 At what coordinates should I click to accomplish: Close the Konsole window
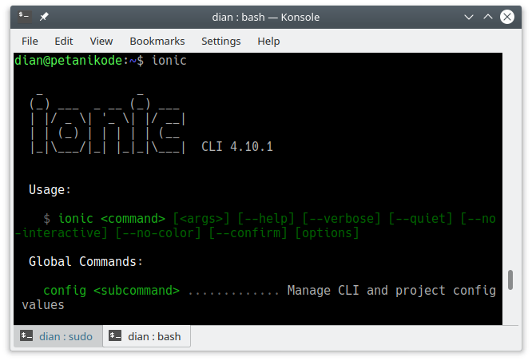[x=507, y=16]
